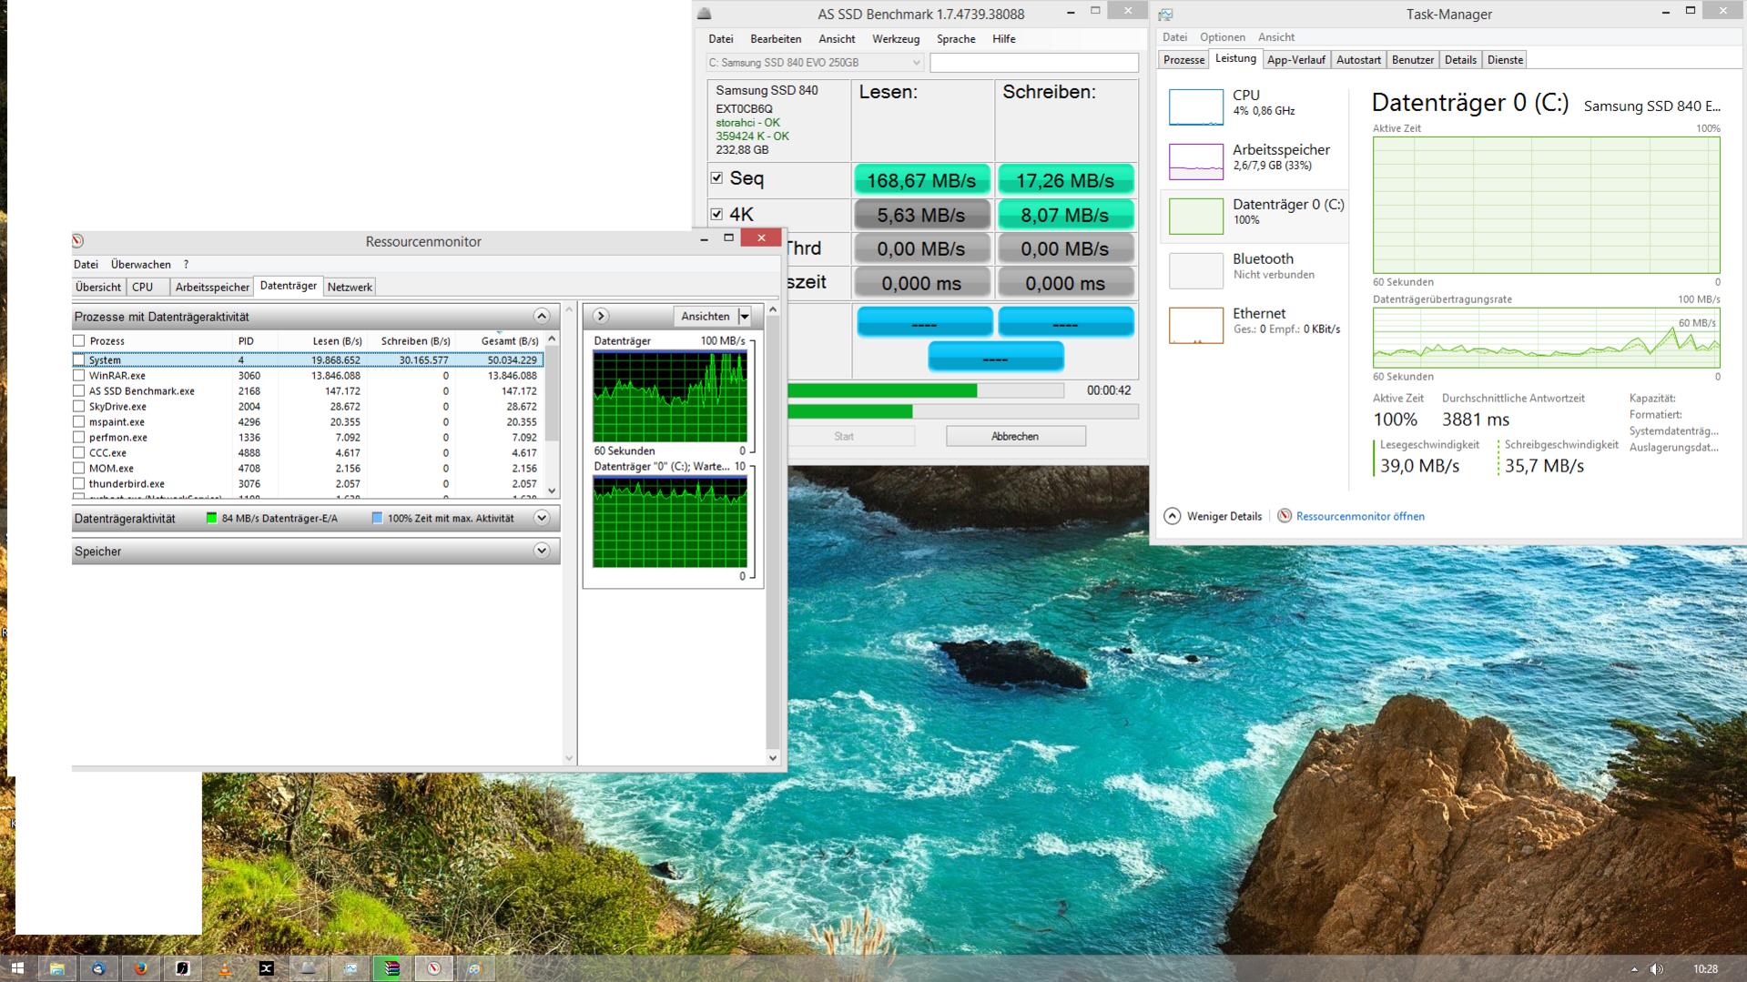Collapse details with Weniger Details arrow icon
Screen dimensions: 1747x982
(x=1173, y=516)
